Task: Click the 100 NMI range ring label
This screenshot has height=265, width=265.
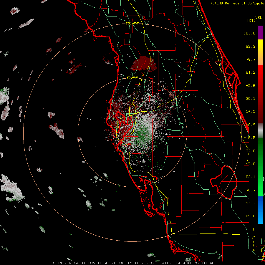Action: coord(132,23)
